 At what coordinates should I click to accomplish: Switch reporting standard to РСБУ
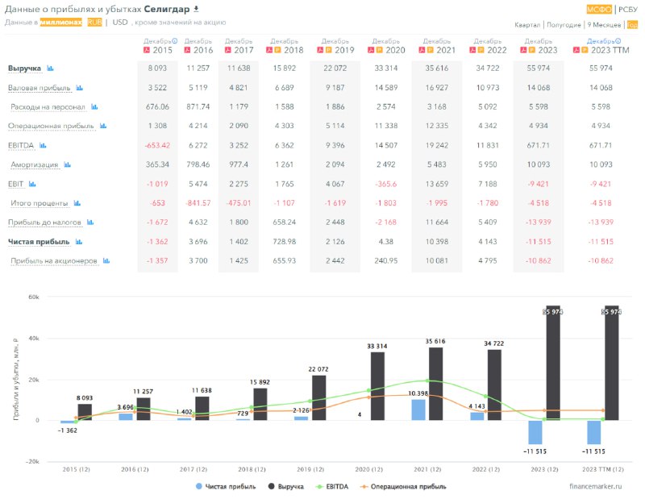628,9
